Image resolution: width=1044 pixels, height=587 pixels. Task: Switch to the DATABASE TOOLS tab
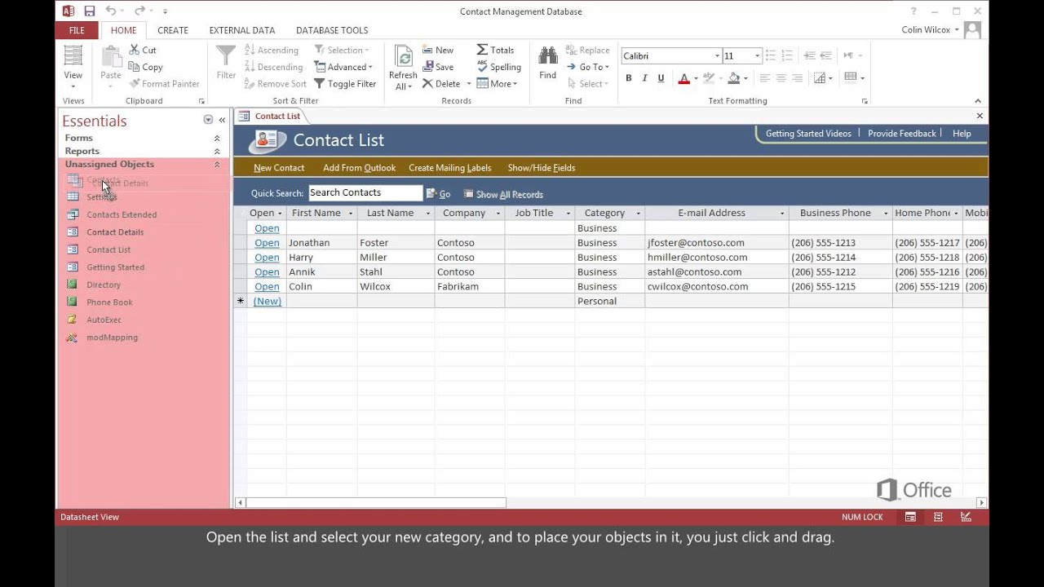(332, 30)
